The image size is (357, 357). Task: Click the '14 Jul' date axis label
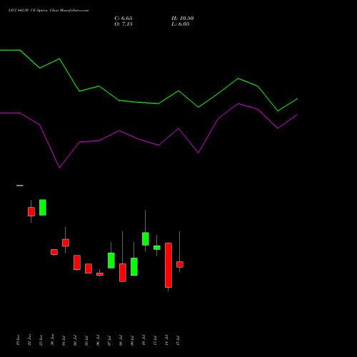[167, 341]
